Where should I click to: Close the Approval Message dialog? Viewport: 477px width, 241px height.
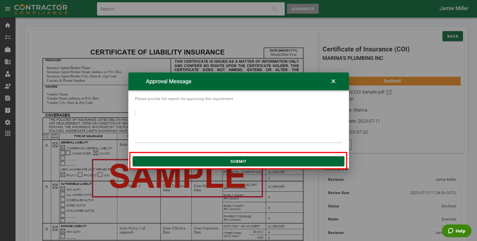[x=333, y=81]
